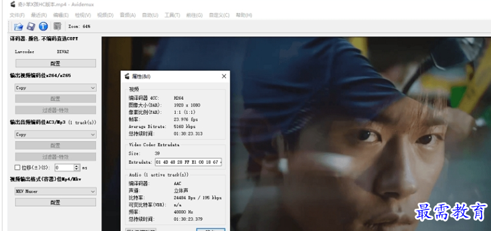The width and height of the screenshot is (491, 231).
Task: Click 配置 button below MKV Muxer
Action: (x=55, y=203)
